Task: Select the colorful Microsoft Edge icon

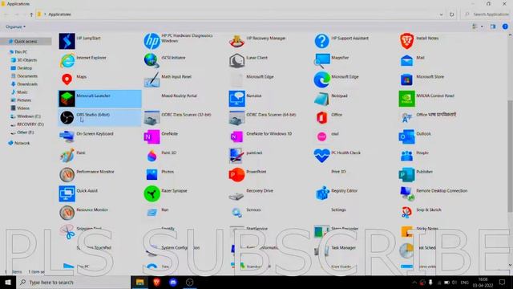Action: pyautogui.click(x=321, y=79)
